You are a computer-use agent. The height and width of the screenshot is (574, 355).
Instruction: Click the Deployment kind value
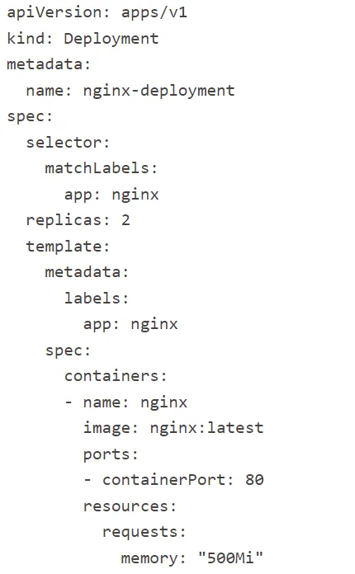click(111, 39)
